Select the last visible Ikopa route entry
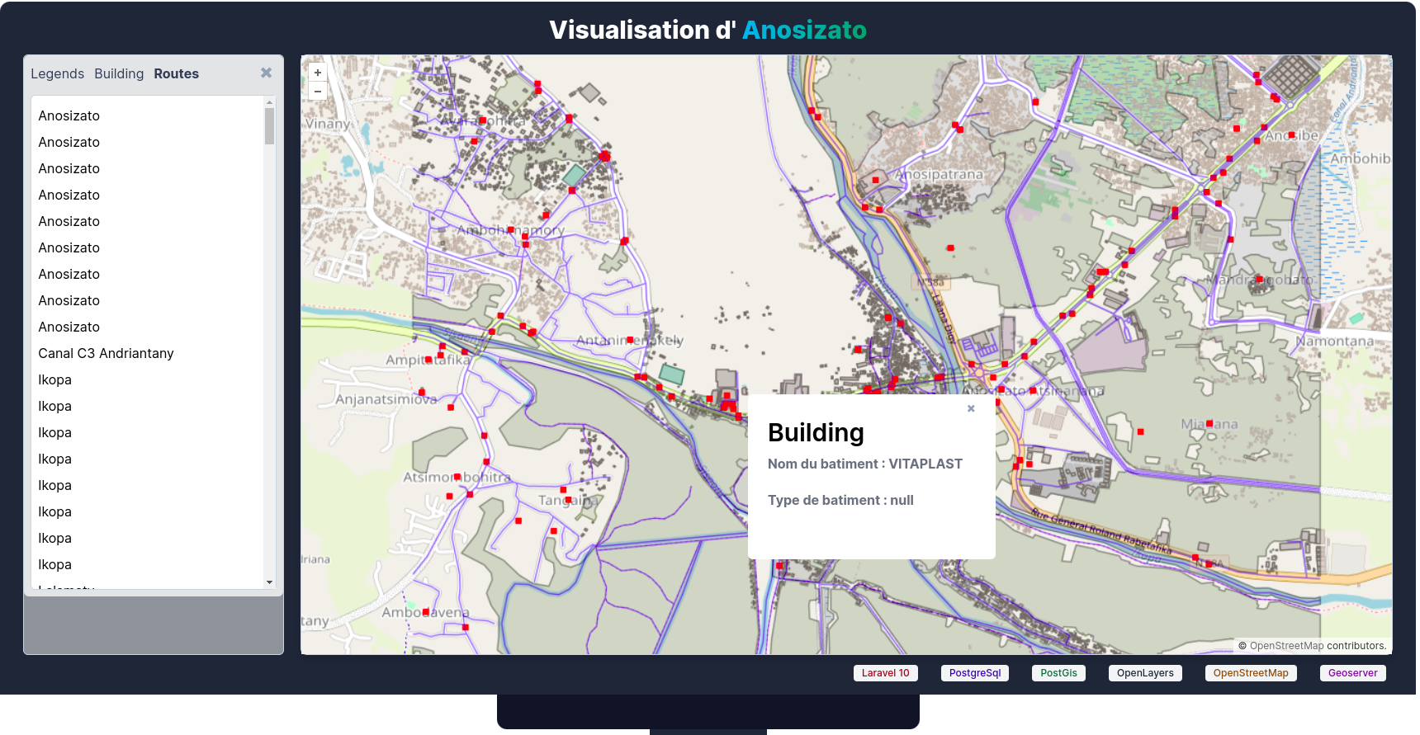The height and width of the screenshot is (735, 1420). (54, 564)
